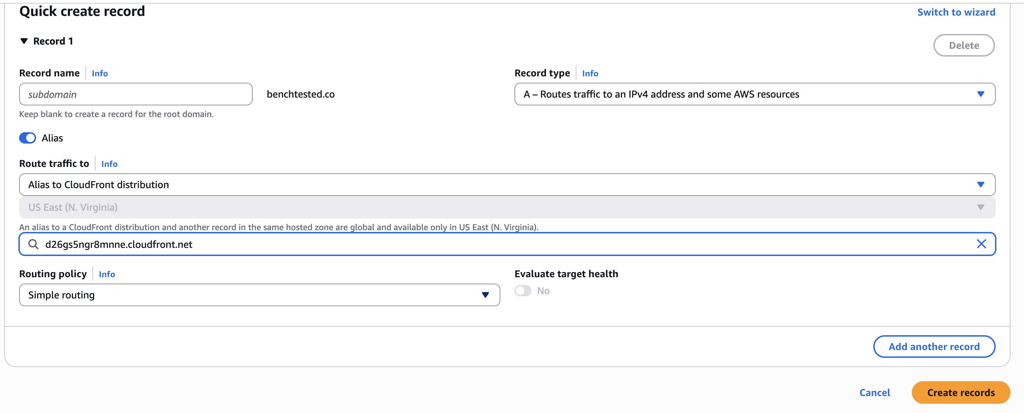Image resolution: width=1024 pixels, height=413 pixels.
Task: Open Info link next to Record type
Action: point(590,74)
